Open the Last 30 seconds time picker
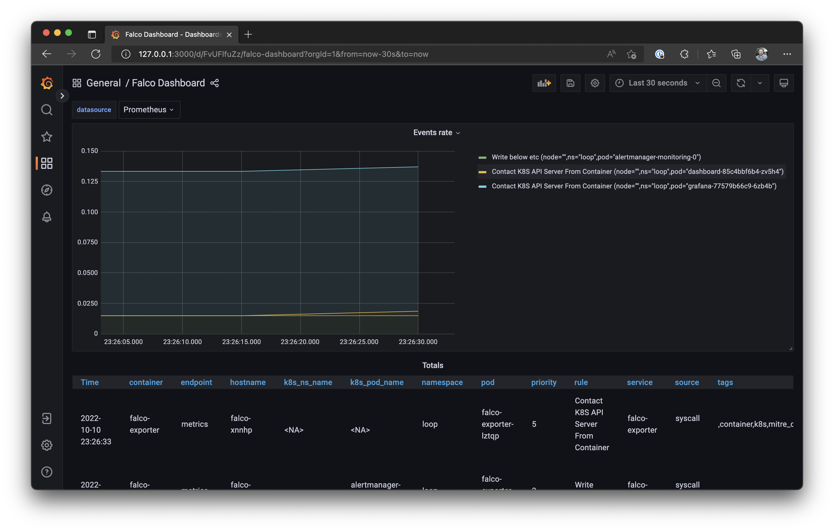 [x=657, y=83]
